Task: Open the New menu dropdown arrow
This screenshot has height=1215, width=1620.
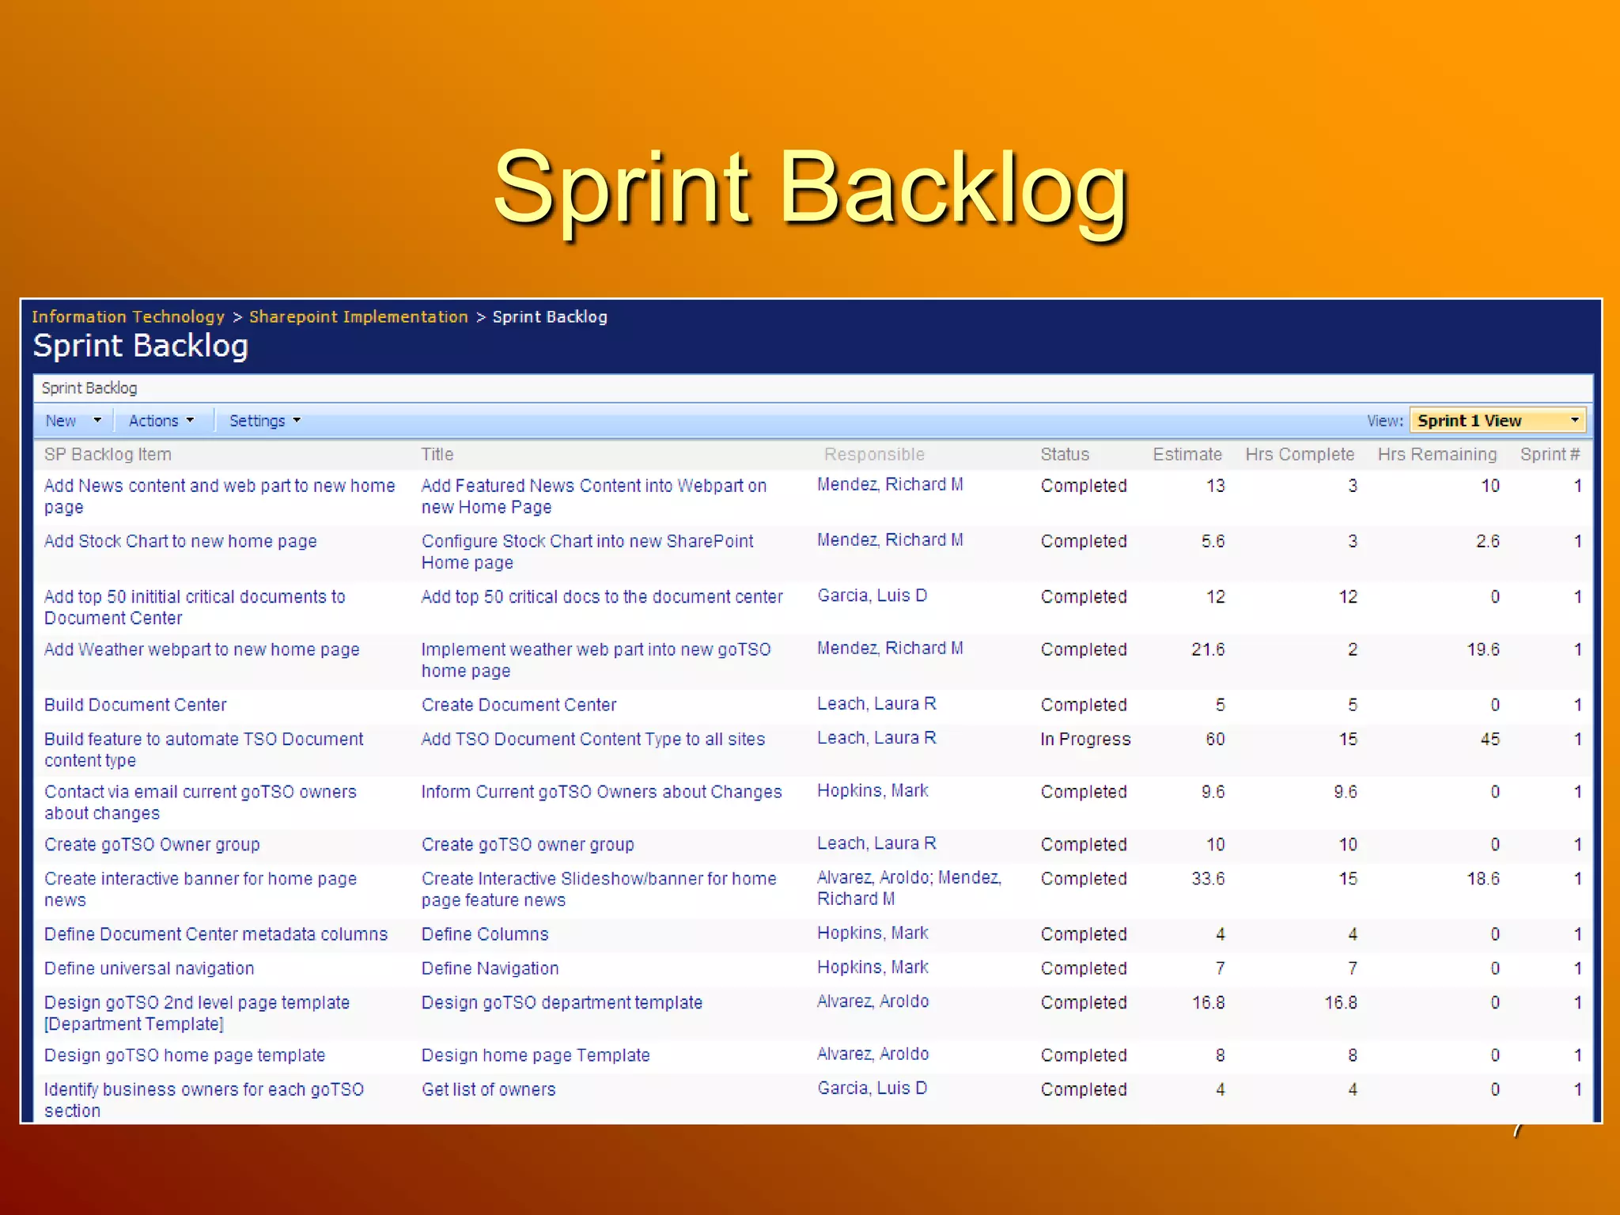Action: [97, 421]
